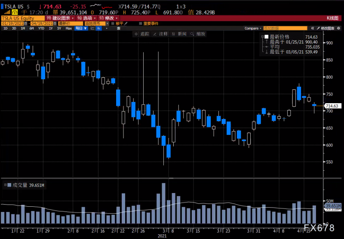
Task: Click the 39.651M volume axis label
Action: point(333,205)
